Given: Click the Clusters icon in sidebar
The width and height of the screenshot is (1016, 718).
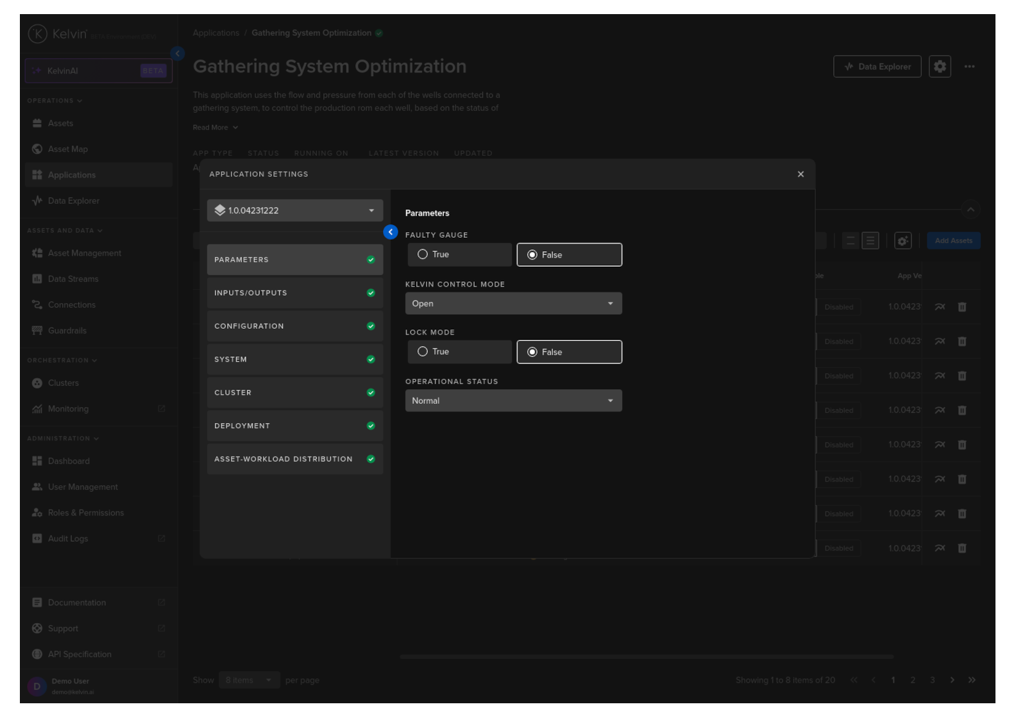Looking at the screenshot, I should tap(37, 383).
